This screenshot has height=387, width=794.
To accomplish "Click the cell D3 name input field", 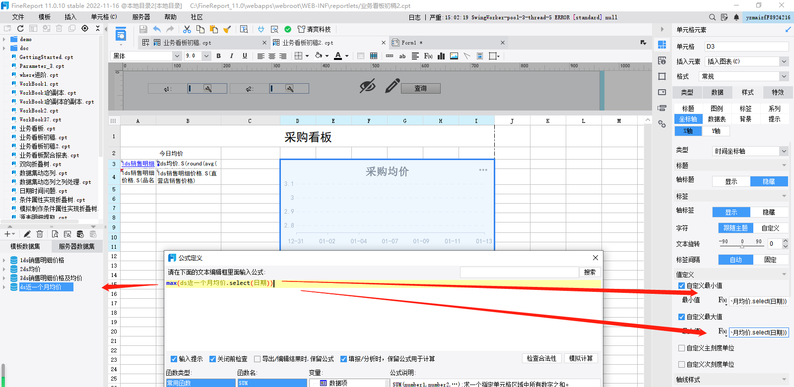I will [746, 47].
